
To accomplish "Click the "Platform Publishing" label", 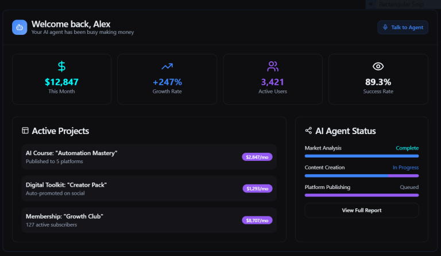I will pos(327,187).
